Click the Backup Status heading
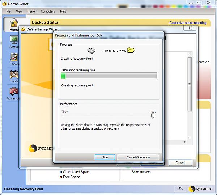217x195 pixels. pyautogui.click(x=45, y=22)
